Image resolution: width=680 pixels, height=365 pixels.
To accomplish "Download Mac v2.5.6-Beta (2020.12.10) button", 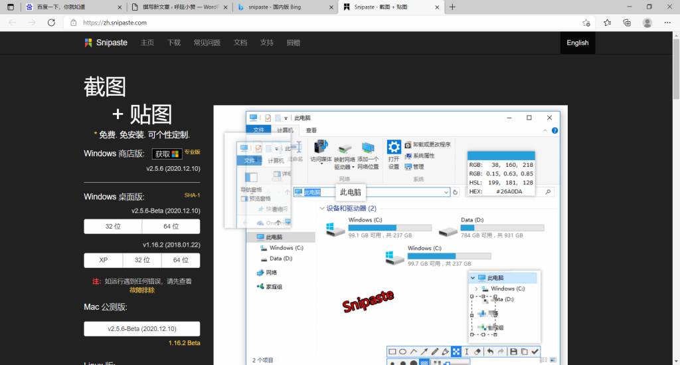I will point(142,328).
